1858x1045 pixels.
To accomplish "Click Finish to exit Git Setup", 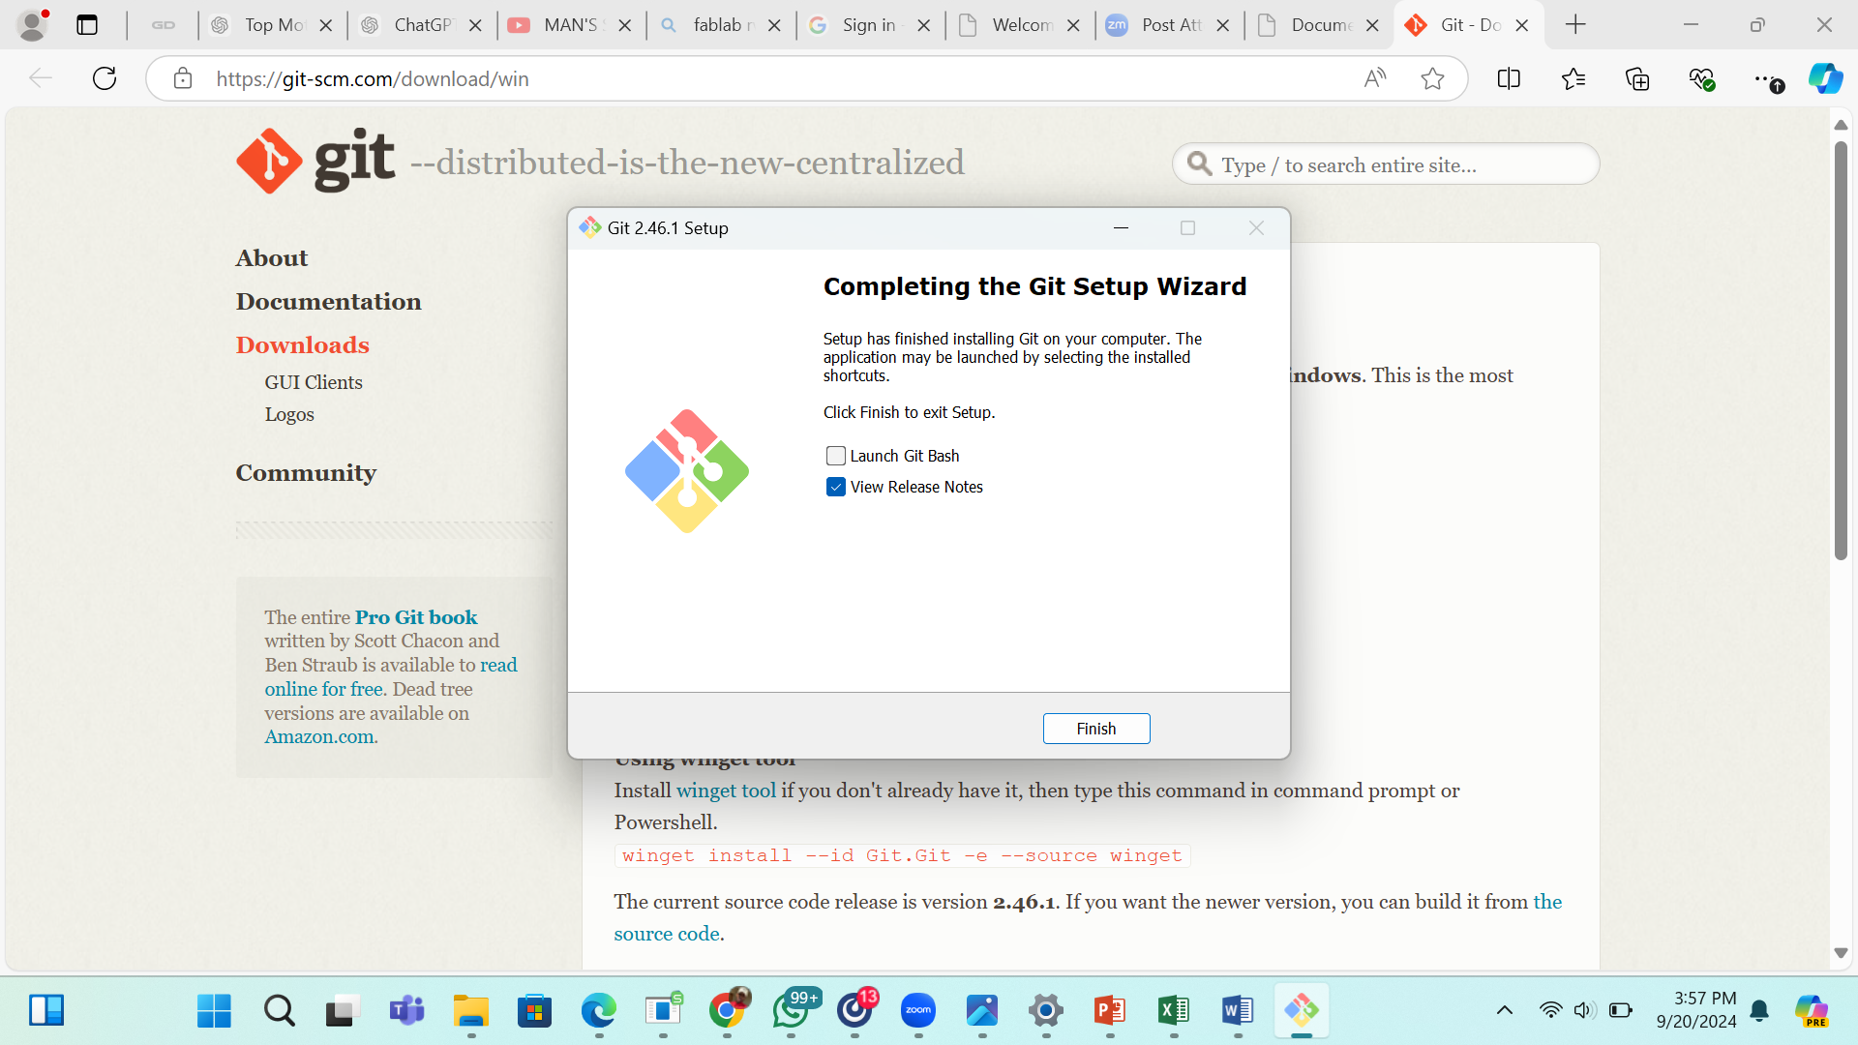I will (x=1096, y=729).
